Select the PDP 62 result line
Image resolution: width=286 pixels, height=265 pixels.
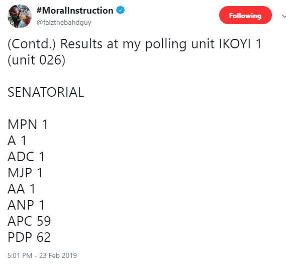(x=29, y=237)
